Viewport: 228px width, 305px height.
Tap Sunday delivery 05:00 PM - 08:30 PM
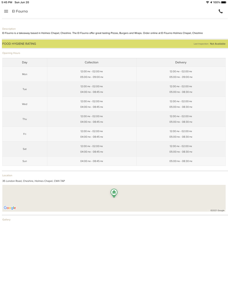181,161
